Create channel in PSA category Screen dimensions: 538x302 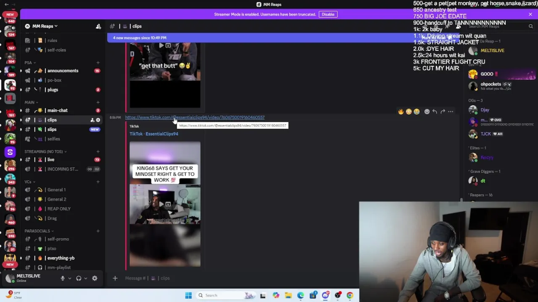coord(98,62)
